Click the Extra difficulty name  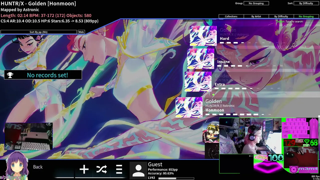pyautogui.click(x=220, y=84)
